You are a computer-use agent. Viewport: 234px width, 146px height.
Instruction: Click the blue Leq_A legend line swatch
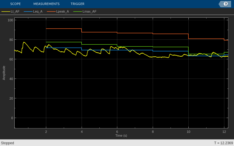pyautogui.click(x=28, y=11)
